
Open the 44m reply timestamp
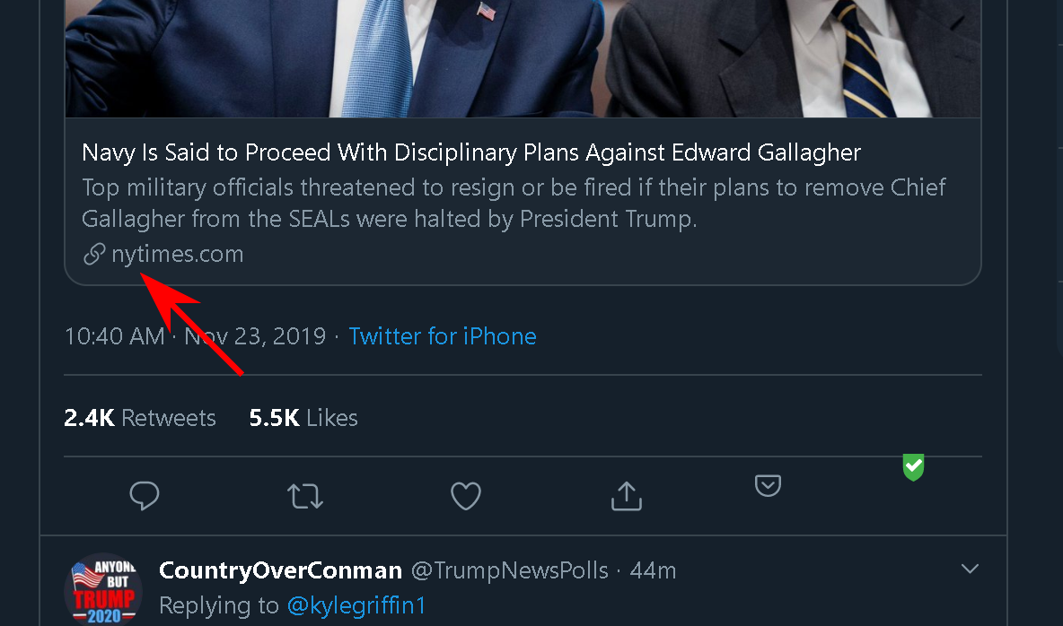[x=653, y=570]
